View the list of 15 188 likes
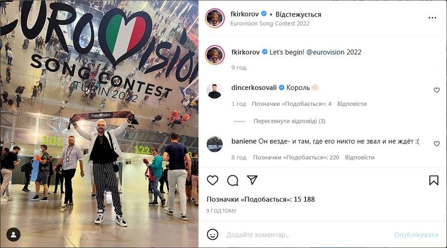The width and height of the screenshot is (447, 248). (x=260, y=200)
